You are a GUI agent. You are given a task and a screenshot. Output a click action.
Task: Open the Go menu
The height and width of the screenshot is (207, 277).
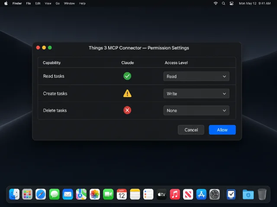click(58, 3)
